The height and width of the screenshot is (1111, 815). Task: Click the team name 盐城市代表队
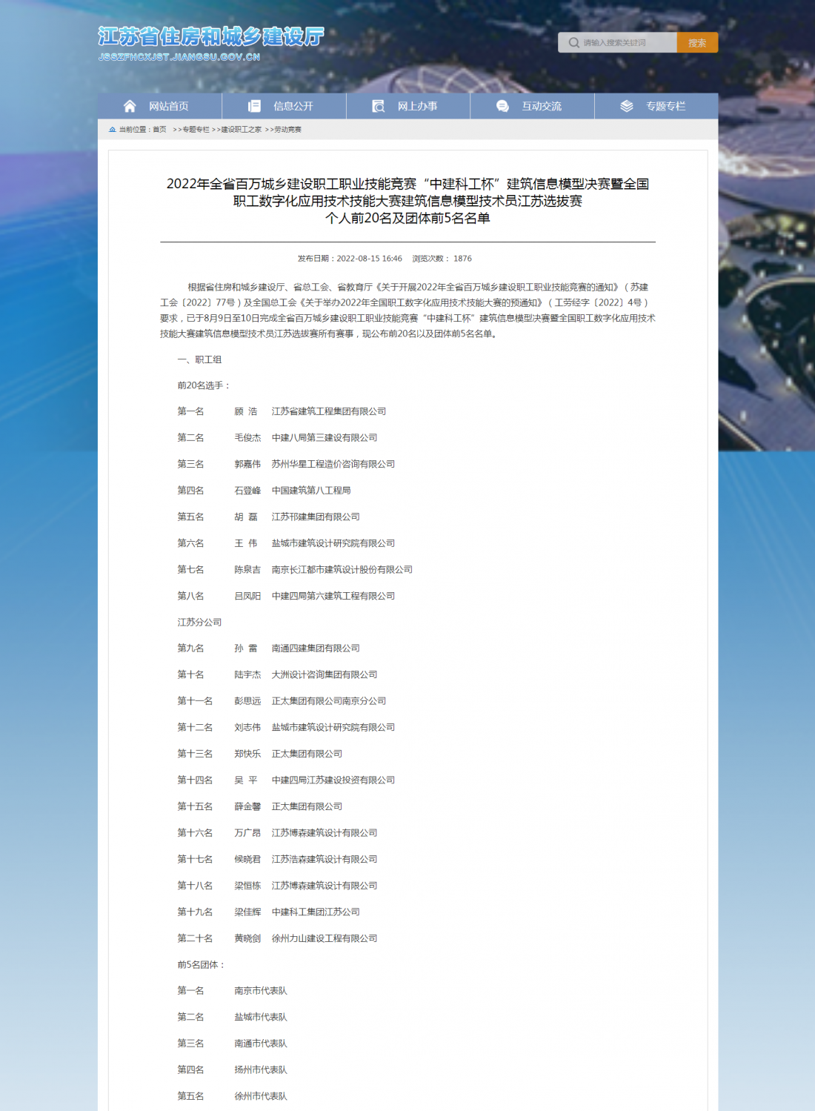coord(261,1018)
